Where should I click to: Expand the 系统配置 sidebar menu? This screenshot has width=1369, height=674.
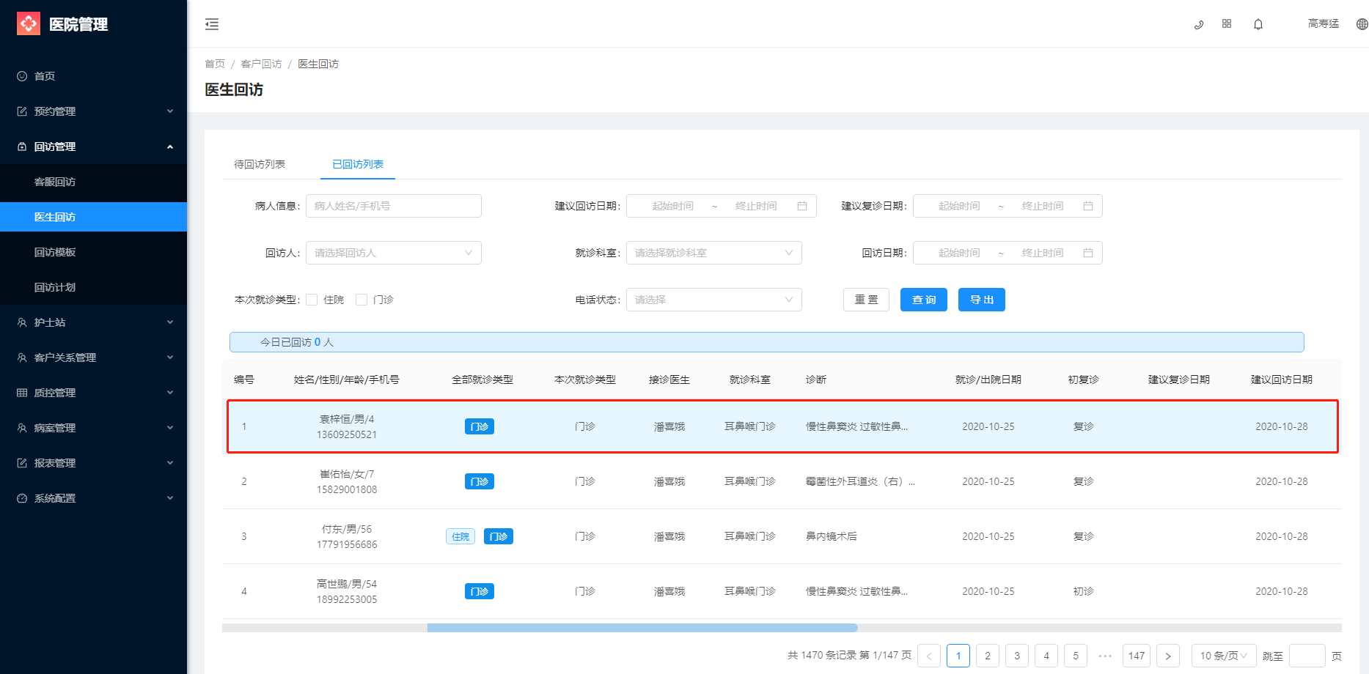tap(170, 498)
